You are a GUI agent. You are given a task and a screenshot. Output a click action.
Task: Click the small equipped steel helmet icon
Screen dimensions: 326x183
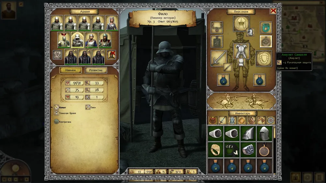(x=250, y=32)
